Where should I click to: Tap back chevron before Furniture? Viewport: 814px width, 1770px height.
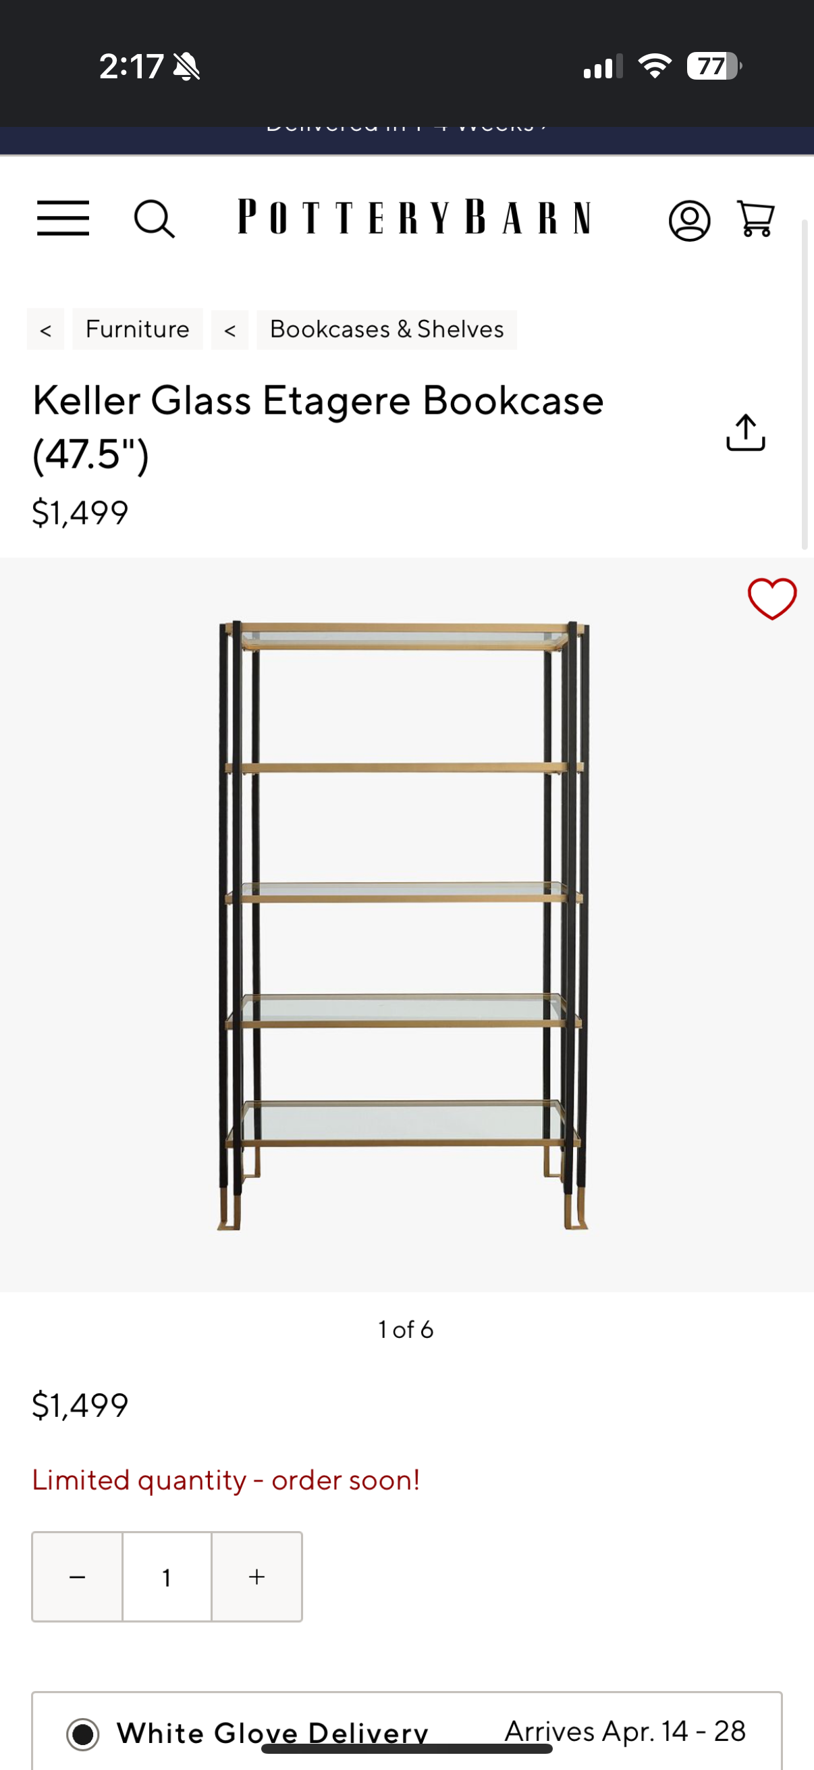pyautogui.click(x=46, y=329)
